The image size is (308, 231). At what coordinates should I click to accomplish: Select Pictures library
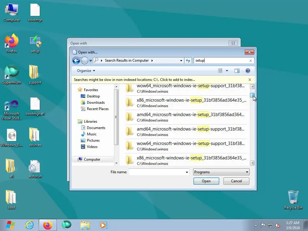tap(93, 140)
